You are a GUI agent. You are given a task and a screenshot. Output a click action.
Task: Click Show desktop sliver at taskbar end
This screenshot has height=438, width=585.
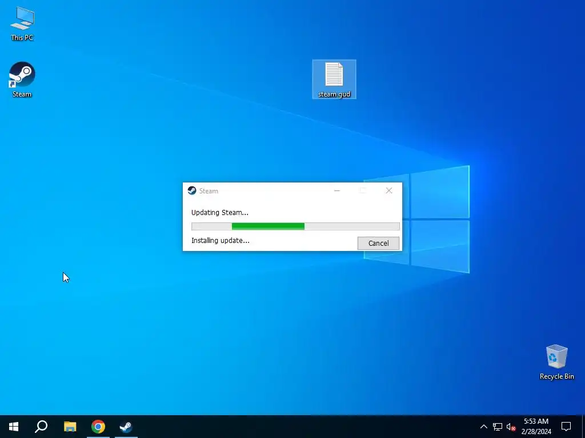pos(583,427)
